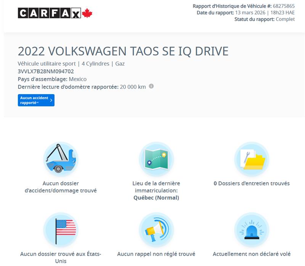
Task: Select the tow truck accident/damage icon
Action: (x=61, y=159)
